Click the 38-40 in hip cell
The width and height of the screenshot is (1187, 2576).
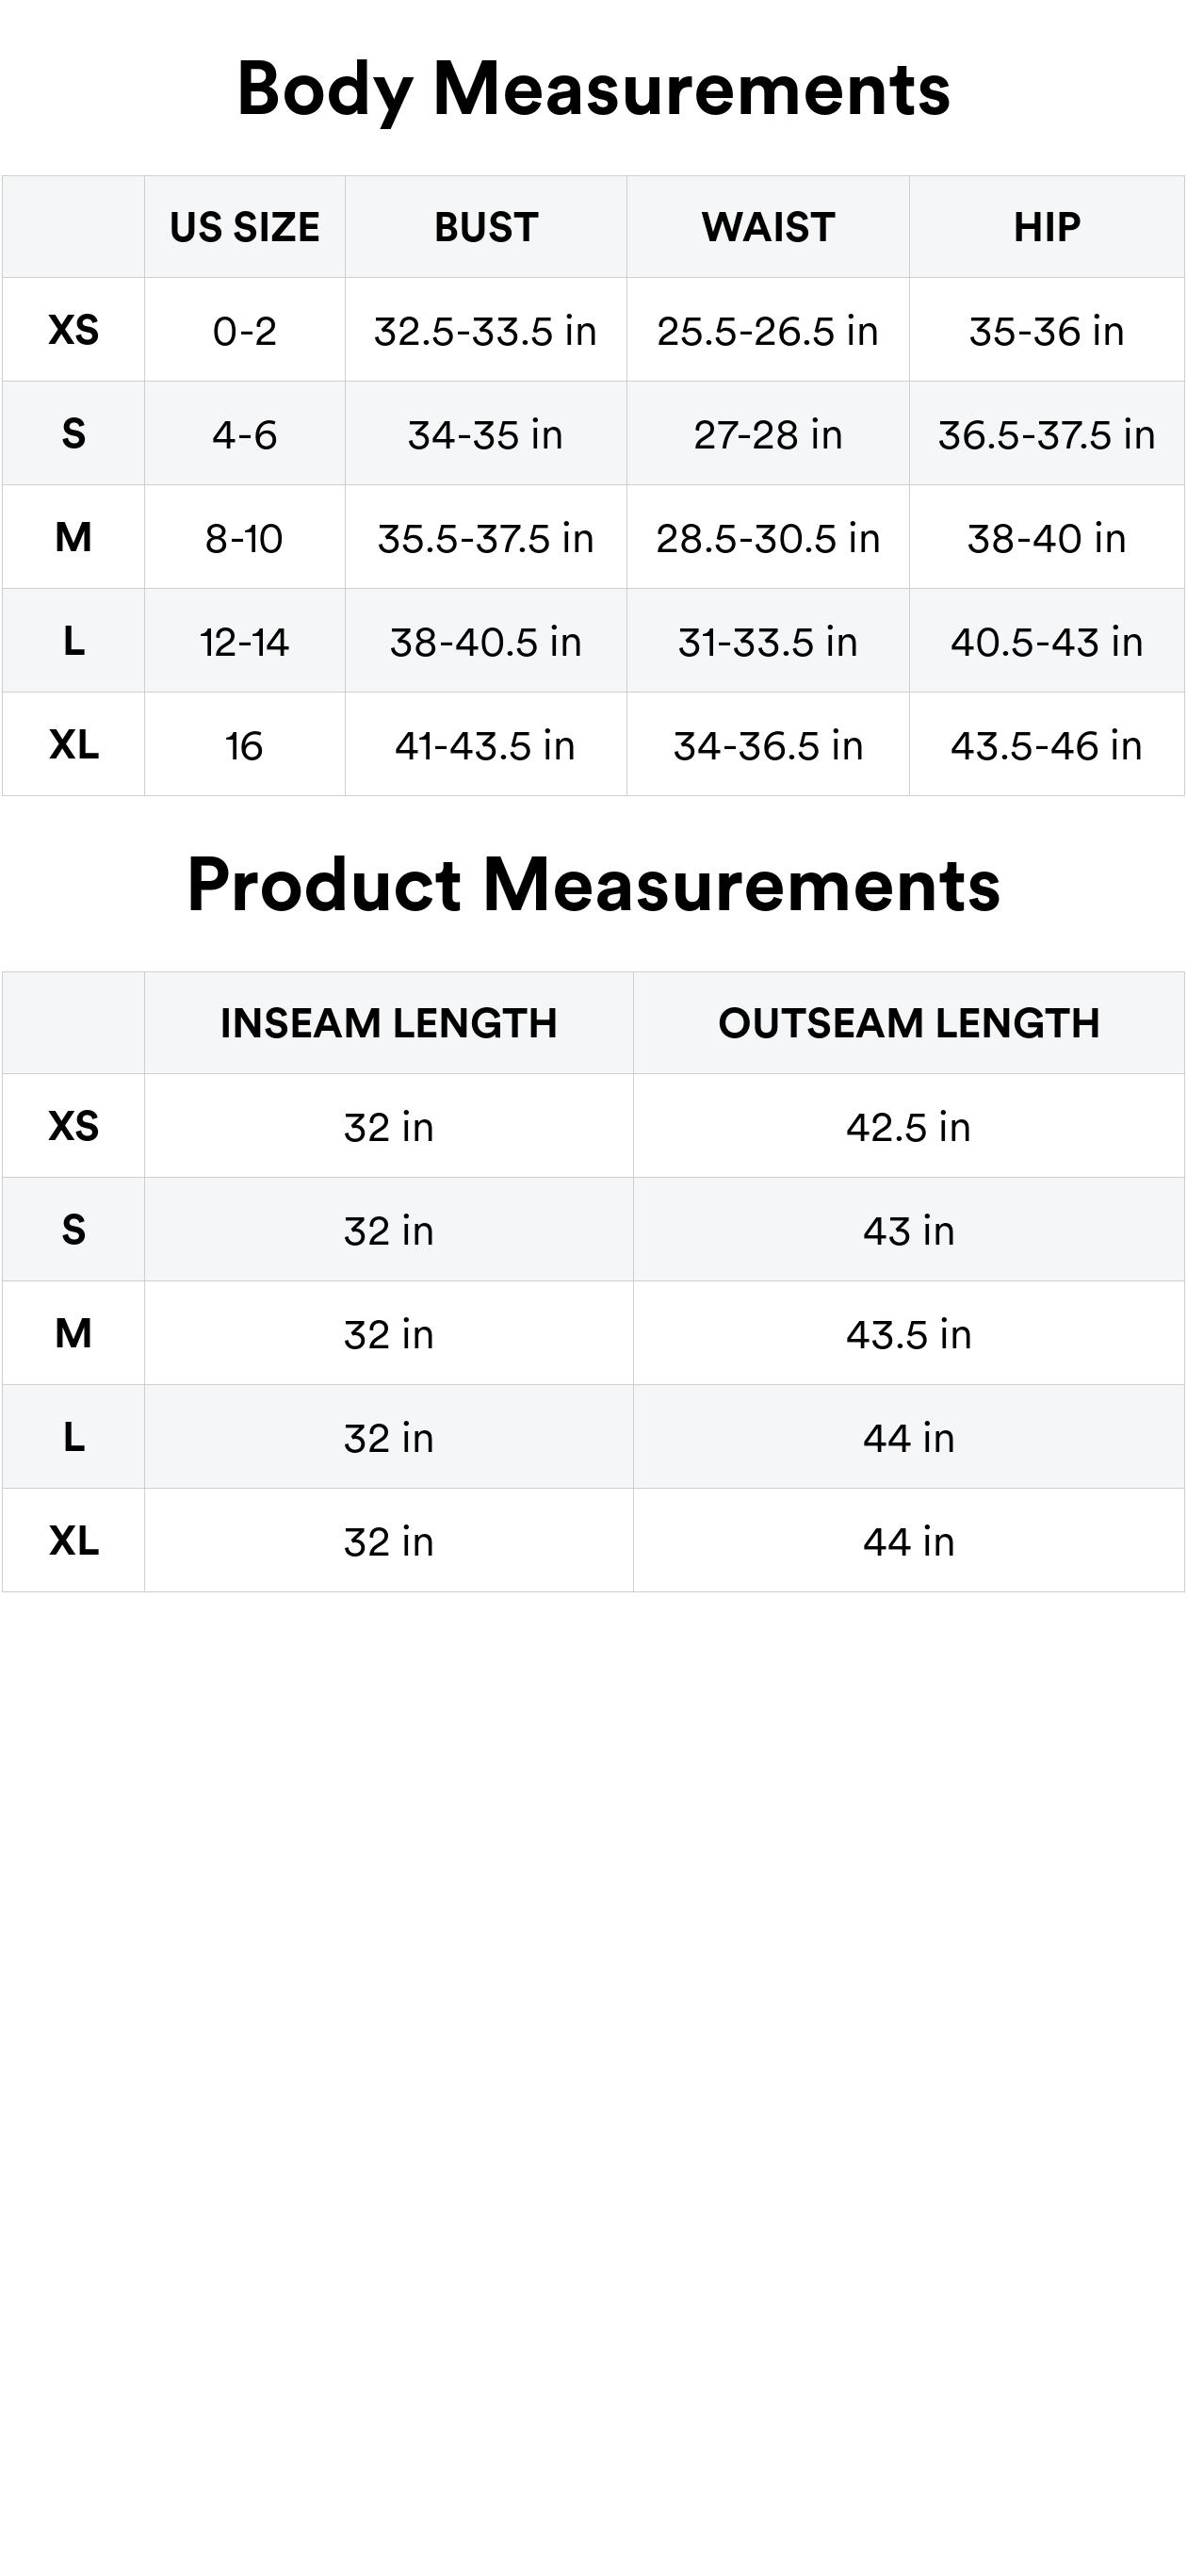click(1046, 539)
